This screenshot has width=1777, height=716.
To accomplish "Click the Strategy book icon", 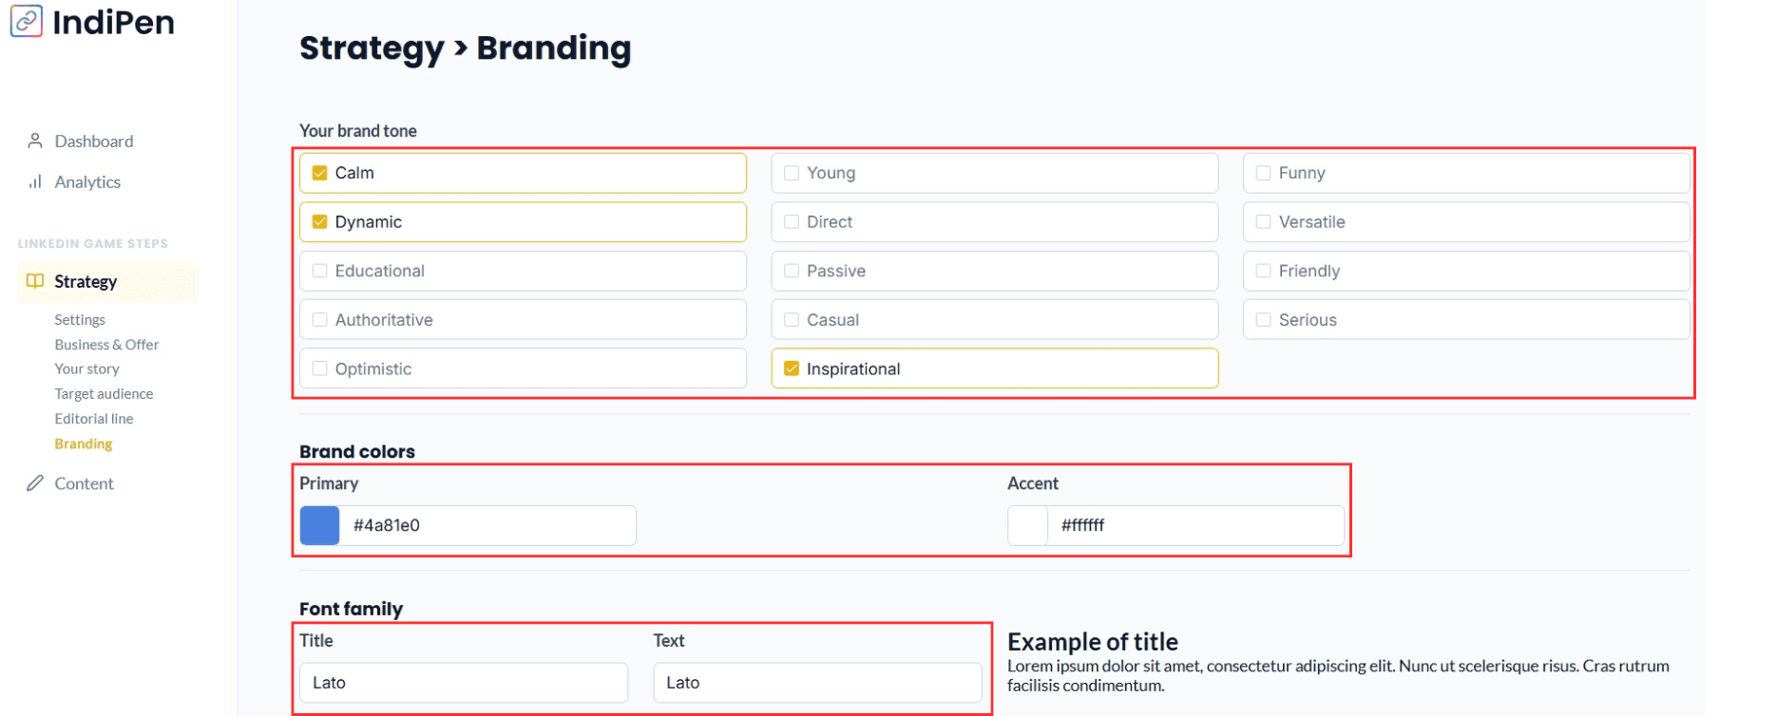I will click(x=35, y=281).
